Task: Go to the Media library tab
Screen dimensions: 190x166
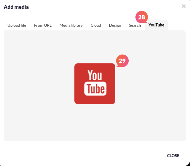Action: click(71, 25)
